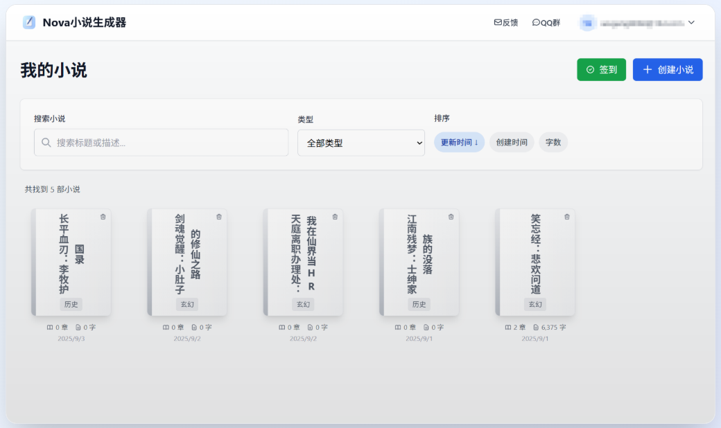Image resolution: width=721 pixels, height=428 pixels.
Task: Expand the user account menu chevron
Action: (691, 23)
